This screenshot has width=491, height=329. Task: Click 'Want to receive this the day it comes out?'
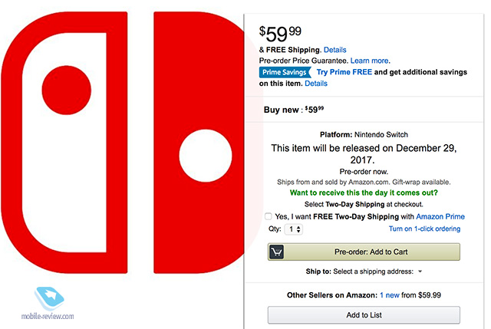[364, 192]
